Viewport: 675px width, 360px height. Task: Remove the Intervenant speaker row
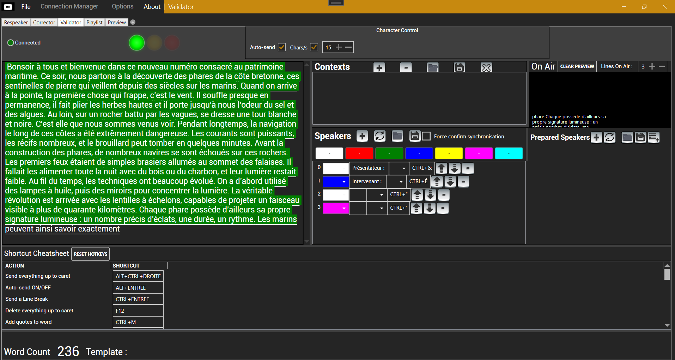click(463, 182)
